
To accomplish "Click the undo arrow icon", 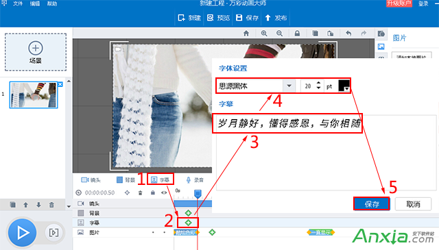I will coord(348,34).
